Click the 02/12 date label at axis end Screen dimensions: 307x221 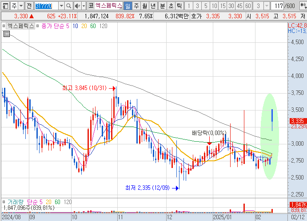click(298, 217)
